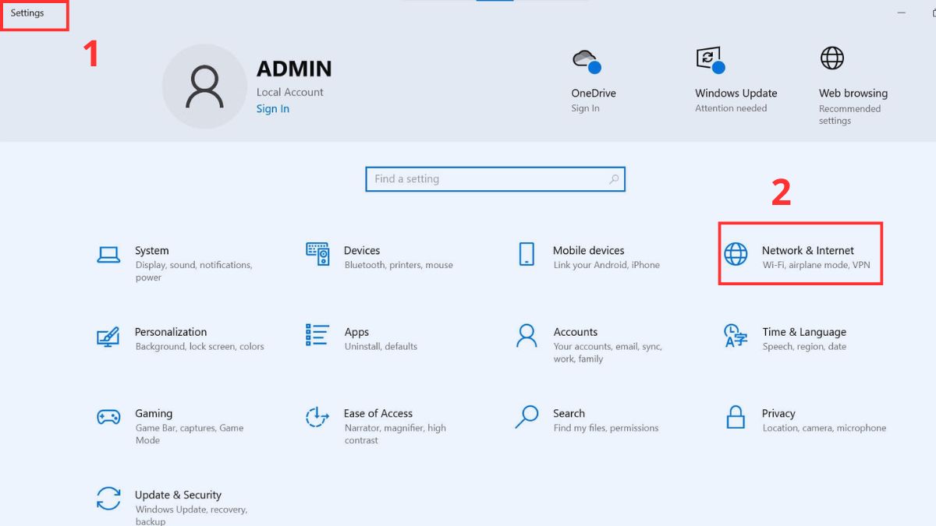This screenshot has height=526, width=936.
Task: Click 'Game Bar, captures, Game Mode' description
Action: click(x=190, y=434)
